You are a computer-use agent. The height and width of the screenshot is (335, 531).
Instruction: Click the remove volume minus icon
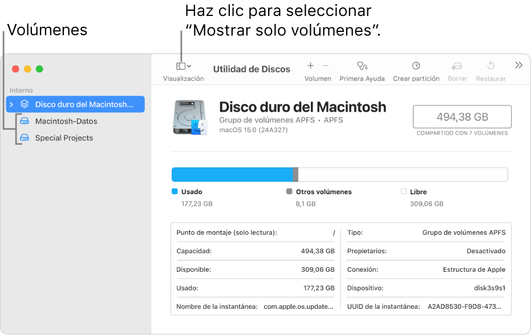[326, 66]
